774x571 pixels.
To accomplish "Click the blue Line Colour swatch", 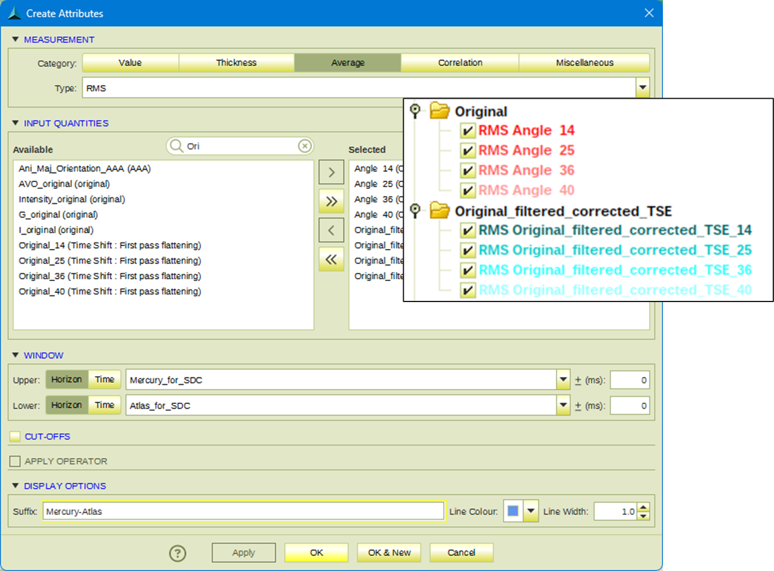I will point(513,511).
